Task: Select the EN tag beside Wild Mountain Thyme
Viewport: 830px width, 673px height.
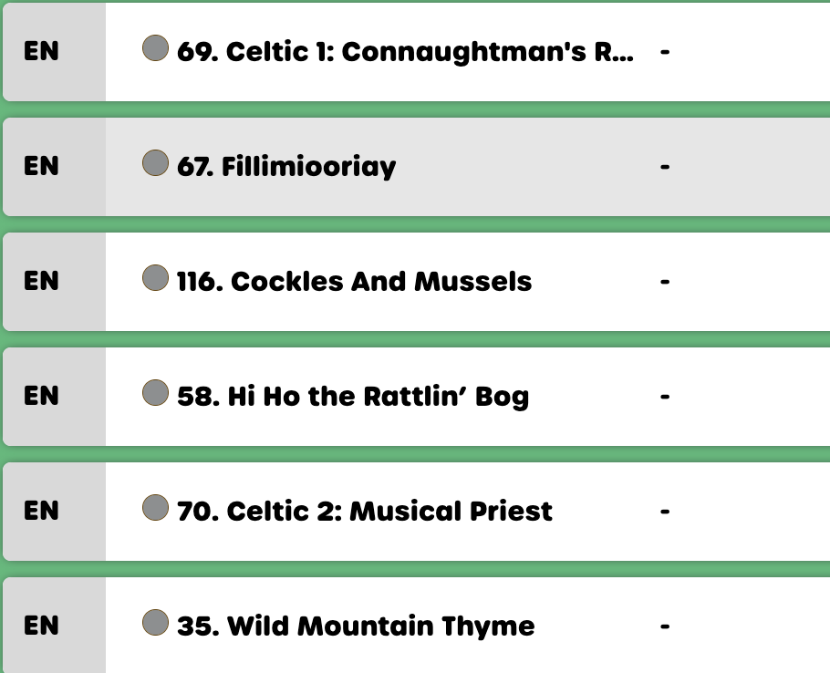Action: (x=41, y=626)
